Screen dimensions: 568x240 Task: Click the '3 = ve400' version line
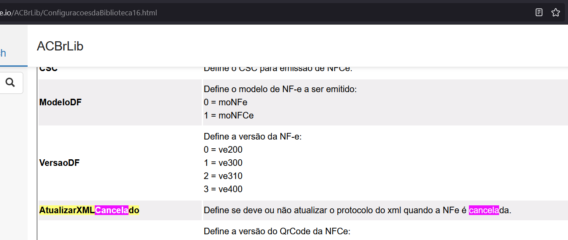tap(223, 189)
